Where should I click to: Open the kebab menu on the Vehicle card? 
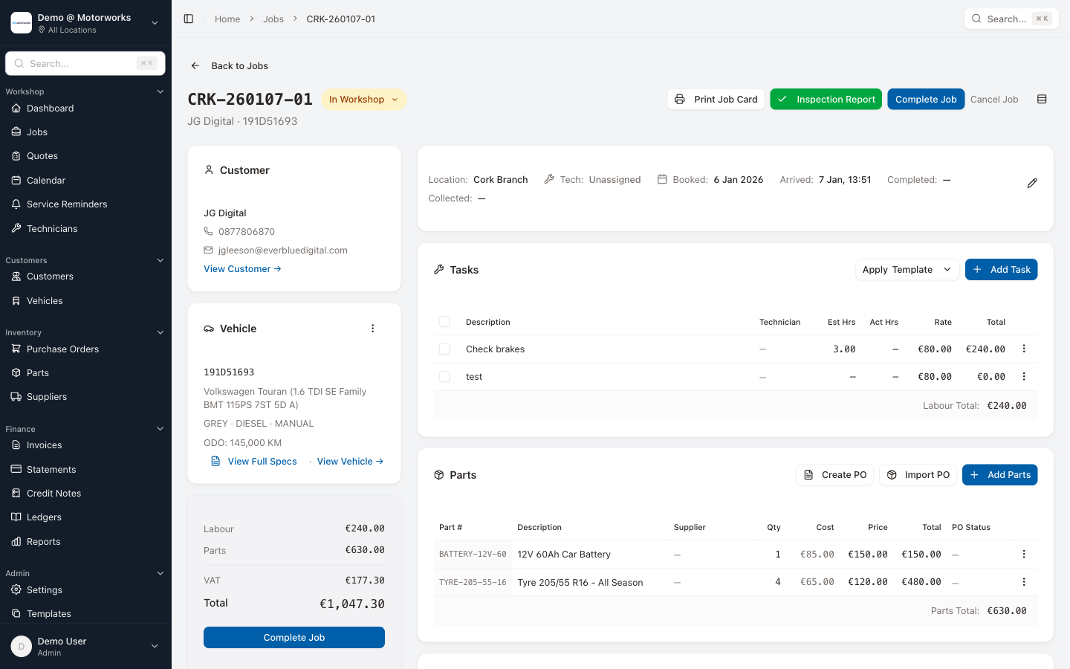pyautogui.click(x=373, y=328)
